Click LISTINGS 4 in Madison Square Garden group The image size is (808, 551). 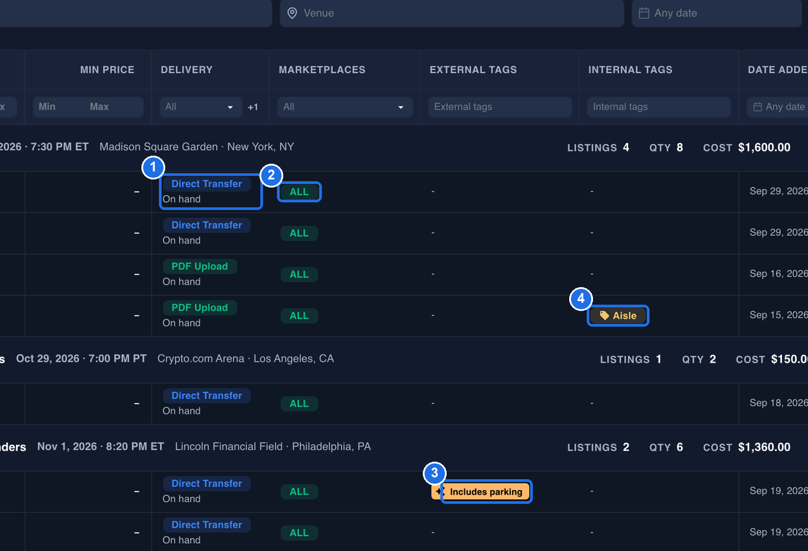(598, 148)
